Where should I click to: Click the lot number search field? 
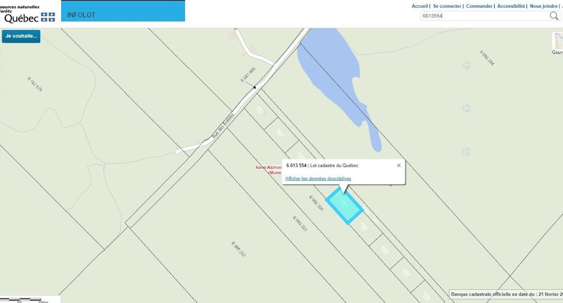coord(485,16)
